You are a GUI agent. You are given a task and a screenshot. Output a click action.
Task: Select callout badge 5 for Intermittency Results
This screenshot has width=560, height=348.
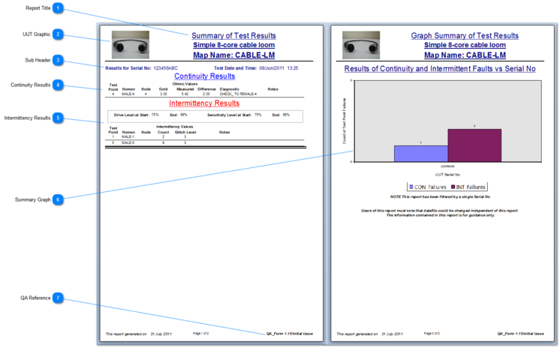pos(58,118)
